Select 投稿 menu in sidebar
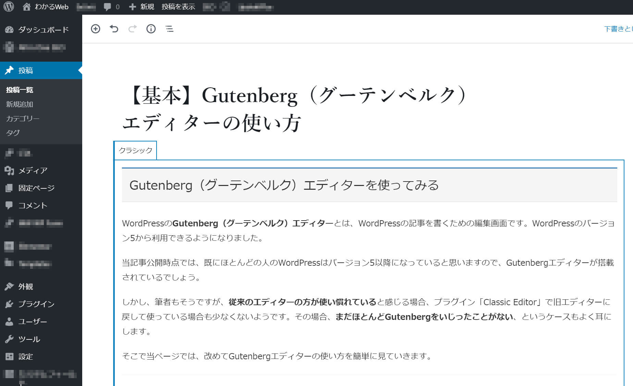This screenshot has width=633, height=386. point(26,71)
